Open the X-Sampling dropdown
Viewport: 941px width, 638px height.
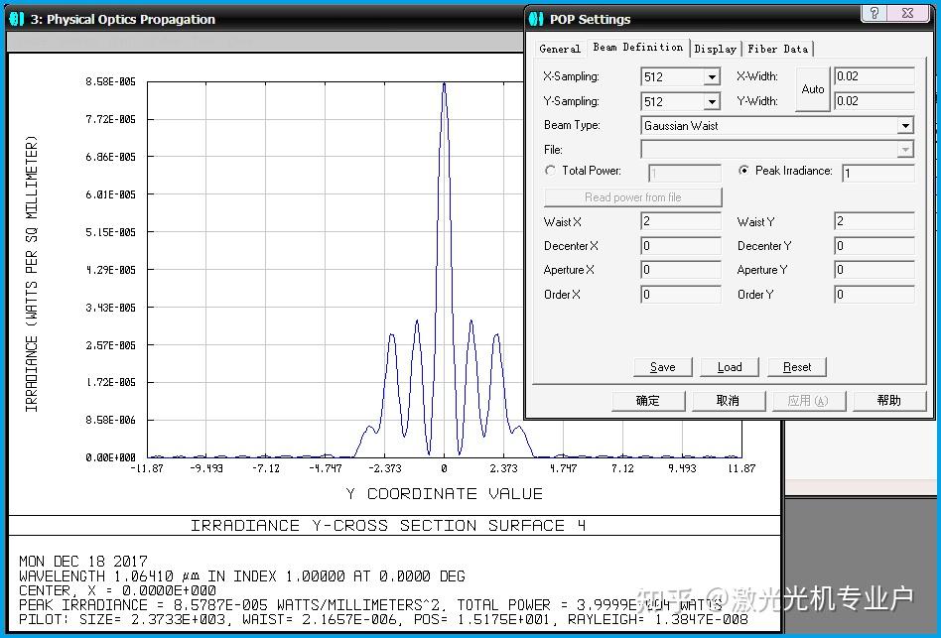tap(711, 77)
